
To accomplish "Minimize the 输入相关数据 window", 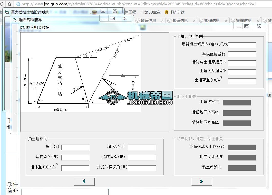I will pyautogui.click(x=238, y=26).
